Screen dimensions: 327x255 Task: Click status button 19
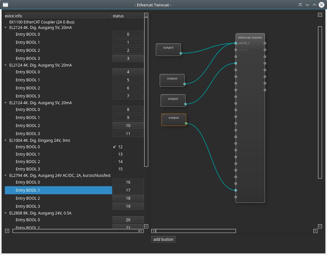128,206
